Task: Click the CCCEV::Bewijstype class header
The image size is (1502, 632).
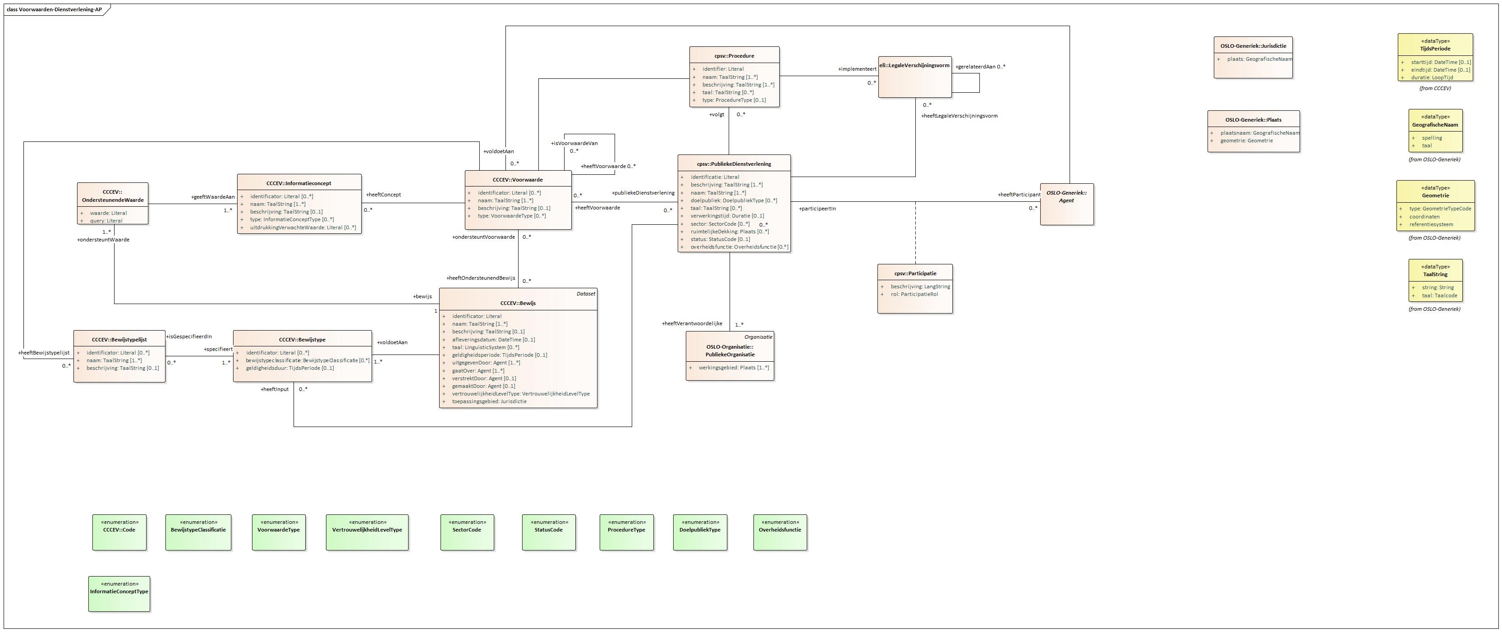Action: click(302, 340)
